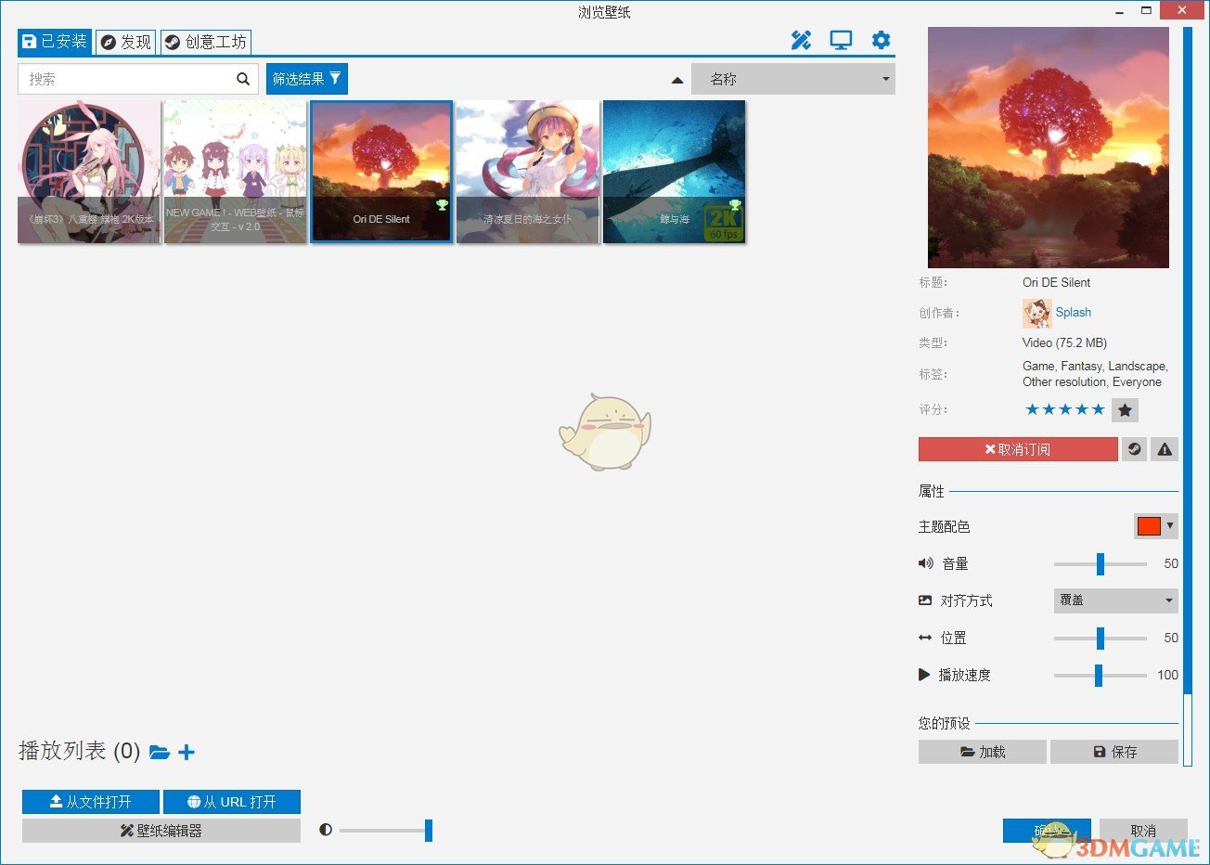This screenshot has width=1210, height=865.
Task: Open the Wallpaper Editor via pencil icon
Action: (x=801, y=40)
